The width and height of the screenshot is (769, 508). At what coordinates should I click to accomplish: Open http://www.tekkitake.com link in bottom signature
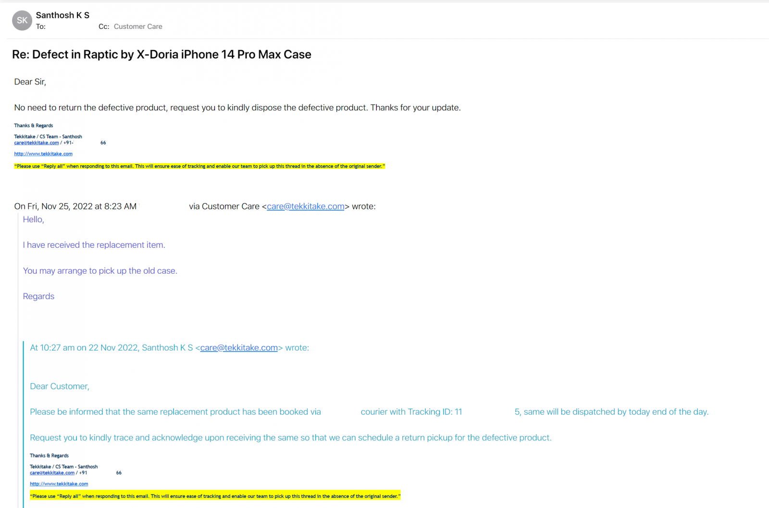(59, 484)
